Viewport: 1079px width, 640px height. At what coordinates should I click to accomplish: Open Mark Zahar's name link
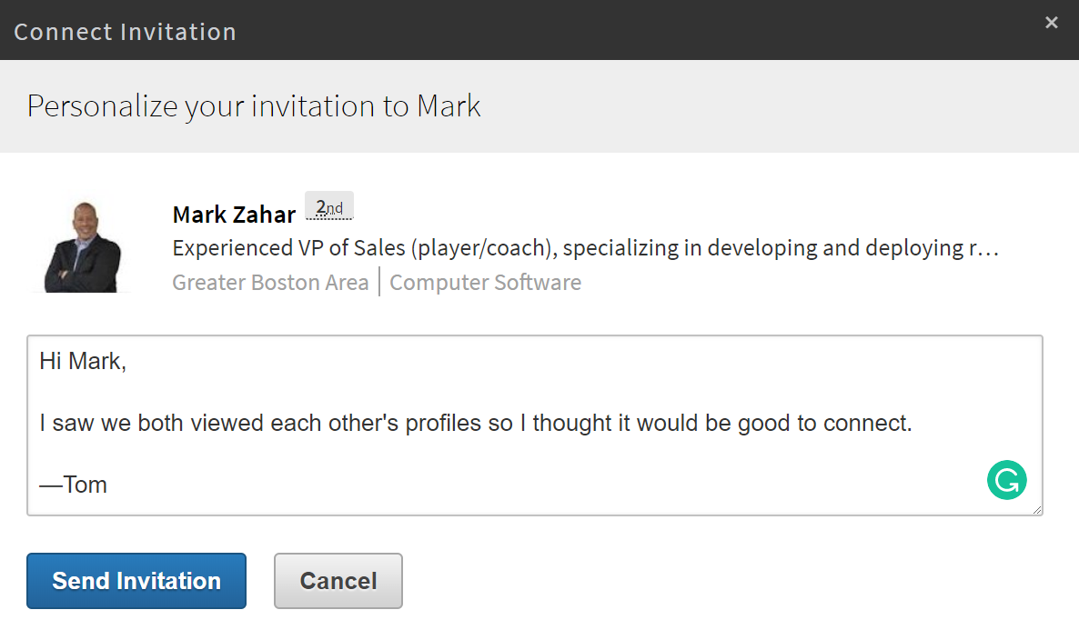234,215
